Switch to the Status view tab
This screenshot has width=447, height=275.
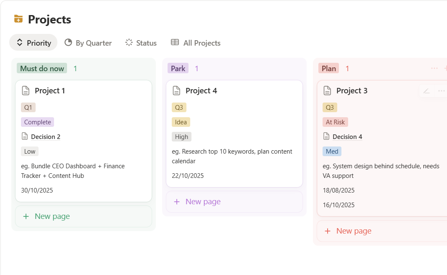(x=141, y=43)
